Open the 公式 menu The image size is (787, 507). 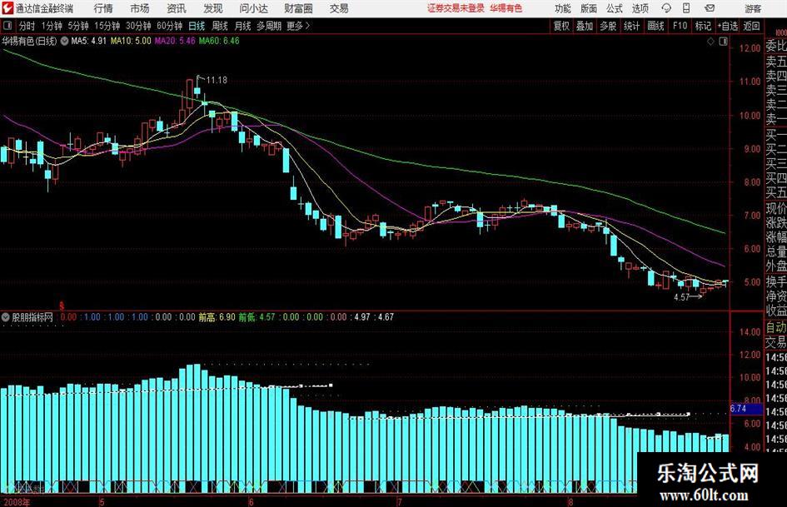pos(614,8)
